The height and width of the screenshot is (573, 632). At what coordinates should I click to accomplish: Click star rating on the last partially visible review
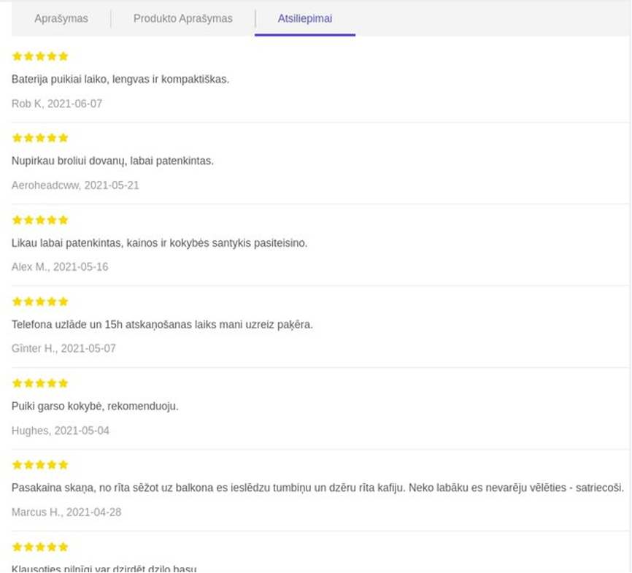coord(40,547)
